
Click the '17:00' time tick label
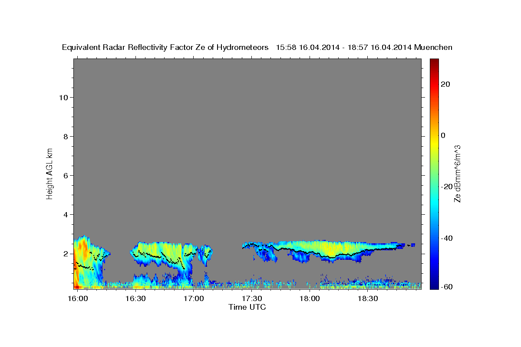194,299
